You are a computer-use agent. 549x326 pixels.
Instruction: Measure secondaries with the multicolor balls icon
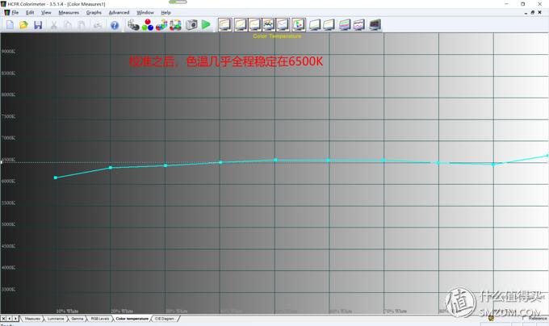tap(161, 25)
